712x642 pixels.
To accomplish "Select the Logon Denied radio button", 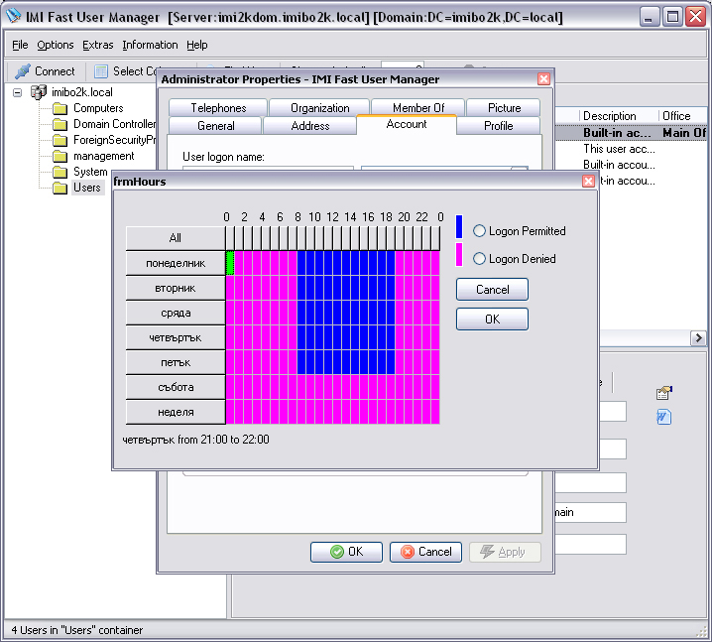I will (x=479, y=259).
